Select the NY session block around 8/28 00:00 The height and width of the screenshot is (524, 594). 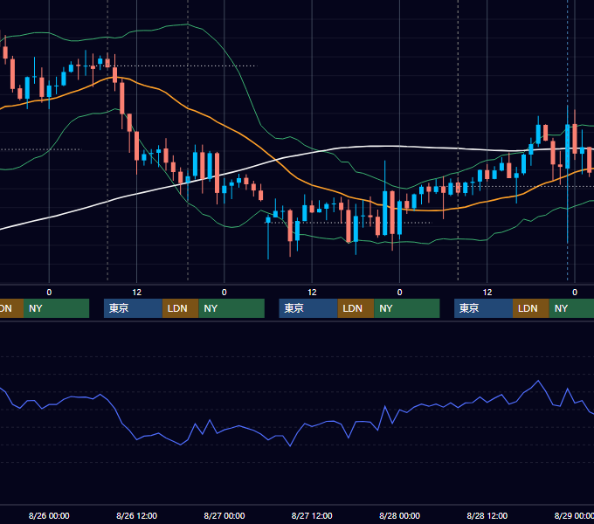[x=407, y=308]
